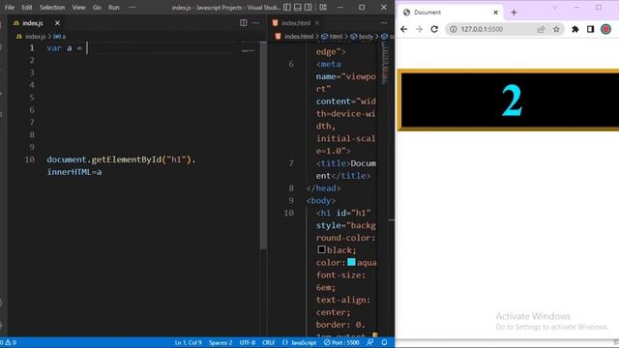This screenshot has width=619, height=348.
Task: Click the heading showing 2 in browser
Action: point(512,101)
